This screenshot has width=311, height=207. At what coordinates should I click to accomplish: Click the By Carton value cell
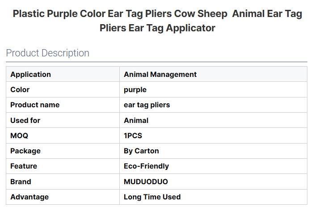coord(141,151)
